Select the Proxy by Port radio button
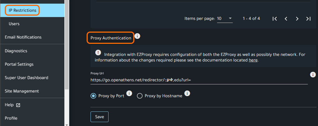This screenshot has width=318, height=126. click(93, 96)
